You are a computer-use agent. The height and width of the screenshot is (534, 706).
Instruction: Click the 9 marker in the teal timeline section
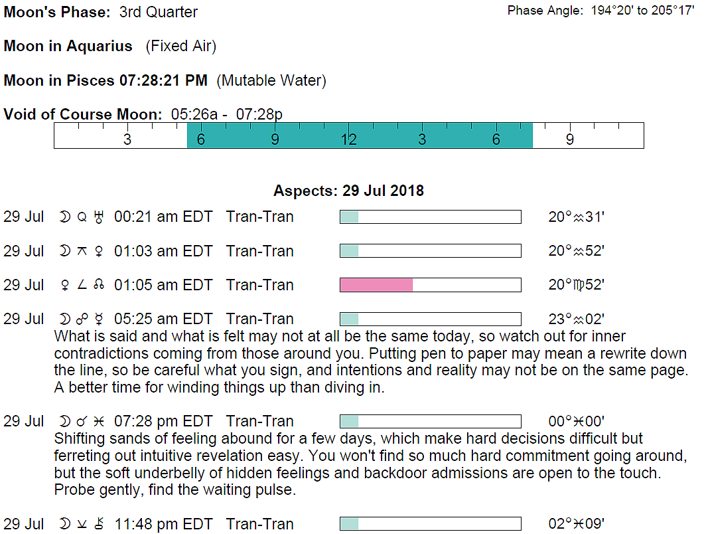[x=275, y=139]
